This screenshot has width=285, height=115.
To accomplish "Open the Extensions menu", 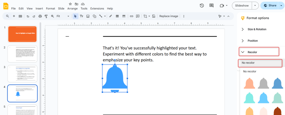I will coord(97,9).
